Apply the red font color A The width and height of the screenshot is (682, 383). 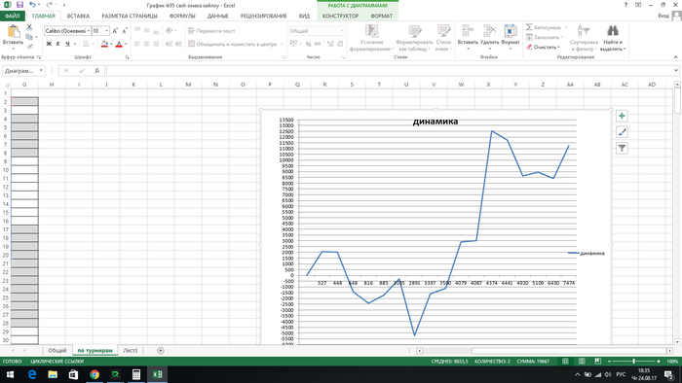[119, 44]
